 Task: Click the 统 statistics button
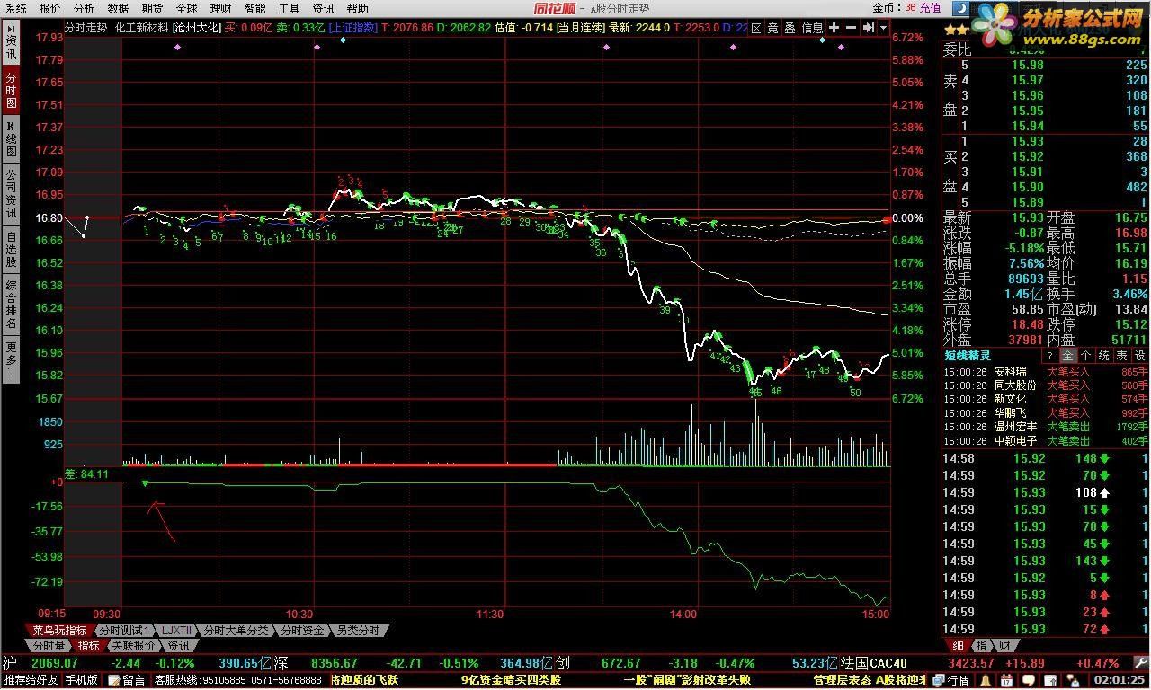click(x=1103, y=356)
